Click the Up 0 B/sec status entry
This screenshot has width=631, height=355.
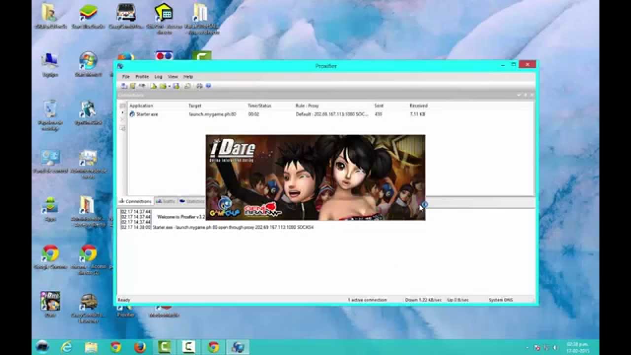[458, 300]
